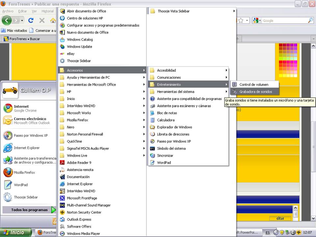This screenshot has height=237, width=316.
Task: Open Windows Update
Action: pyautogui.click(x=102, y=46)
